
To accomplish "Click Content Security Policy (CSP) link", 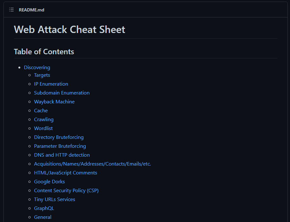I will [66, 191].
